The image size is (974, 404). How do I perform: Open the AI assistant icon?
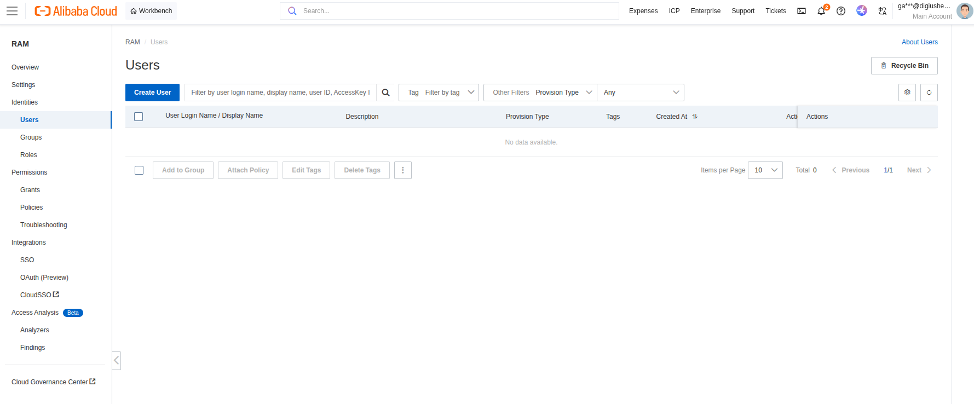pyautogui.click(x=862, y=10)
